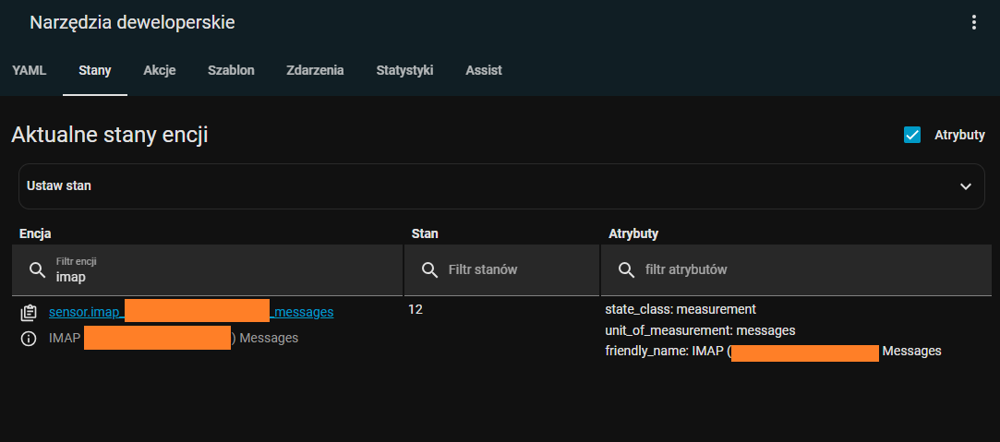
Task: Open the Zdarzenia tab
Action: 315,70
